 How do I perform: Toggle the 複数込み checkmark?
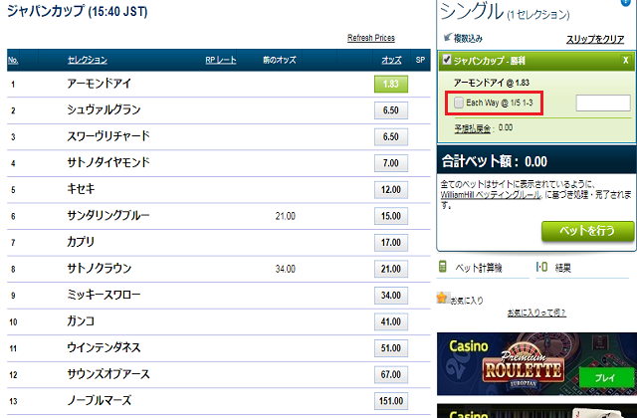[447, 38]
